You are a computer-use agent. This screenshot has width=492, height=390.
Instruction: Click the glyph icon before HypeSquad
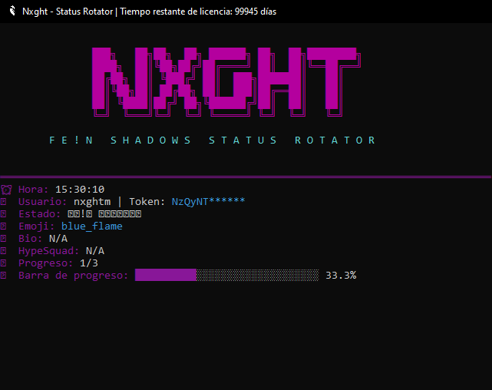(x=4, y=251)
